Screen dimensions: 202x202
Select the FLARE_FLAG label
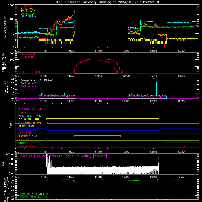[26, 126]
